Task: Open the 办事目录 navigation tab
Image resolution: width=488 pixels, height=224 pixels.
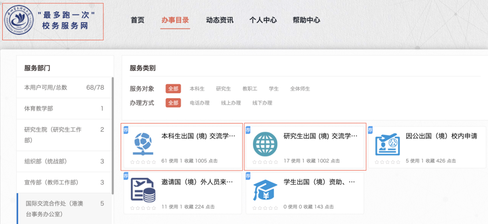Action: [x=175, y=20]
